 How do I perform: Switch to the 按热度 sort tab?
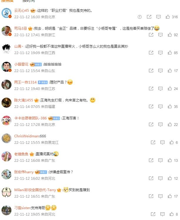[7, 1]
